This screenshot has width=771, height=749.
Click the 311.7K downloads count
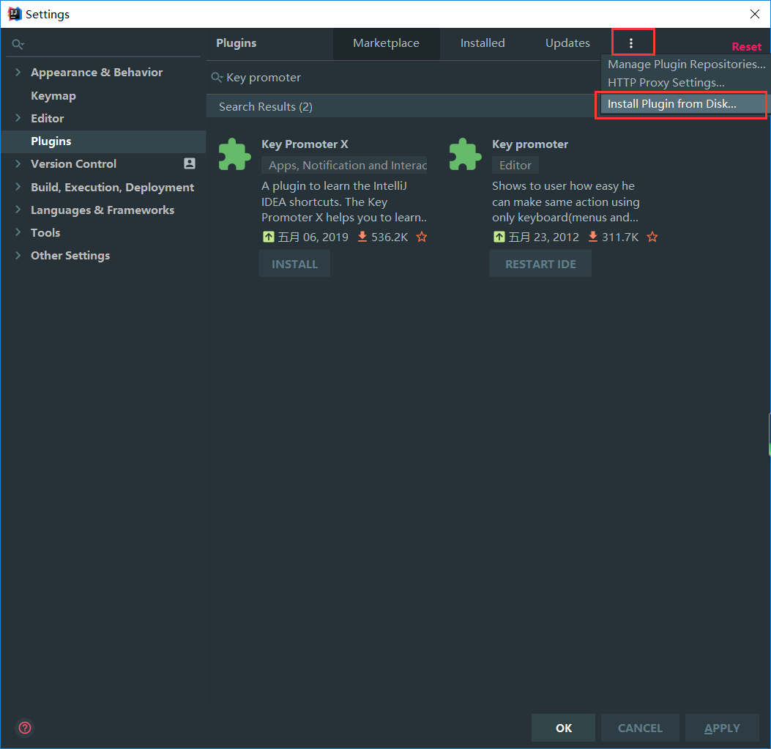620,237
